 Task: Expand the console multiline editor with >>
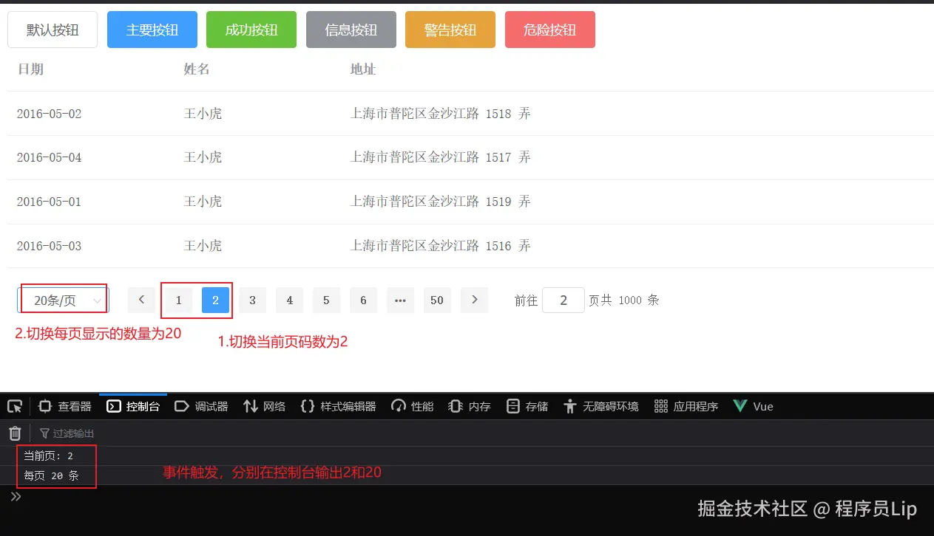(15, 496)
